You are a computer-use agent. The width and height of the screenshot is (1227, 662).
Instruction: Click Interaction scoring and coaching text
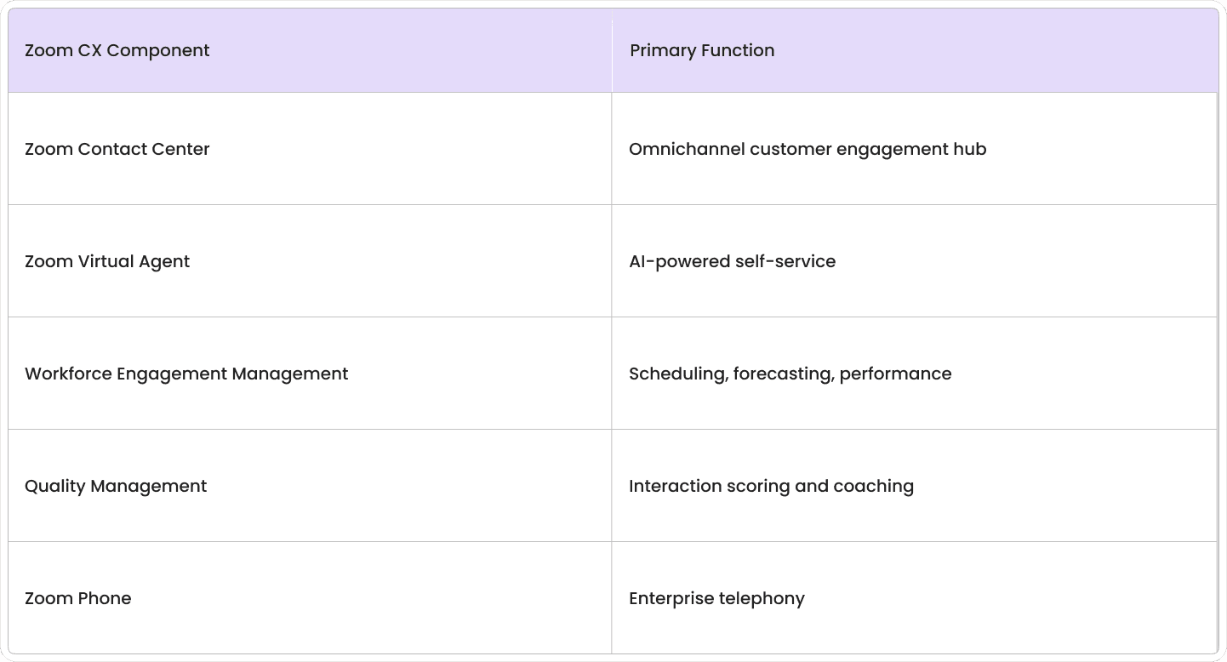pos(771,486)
